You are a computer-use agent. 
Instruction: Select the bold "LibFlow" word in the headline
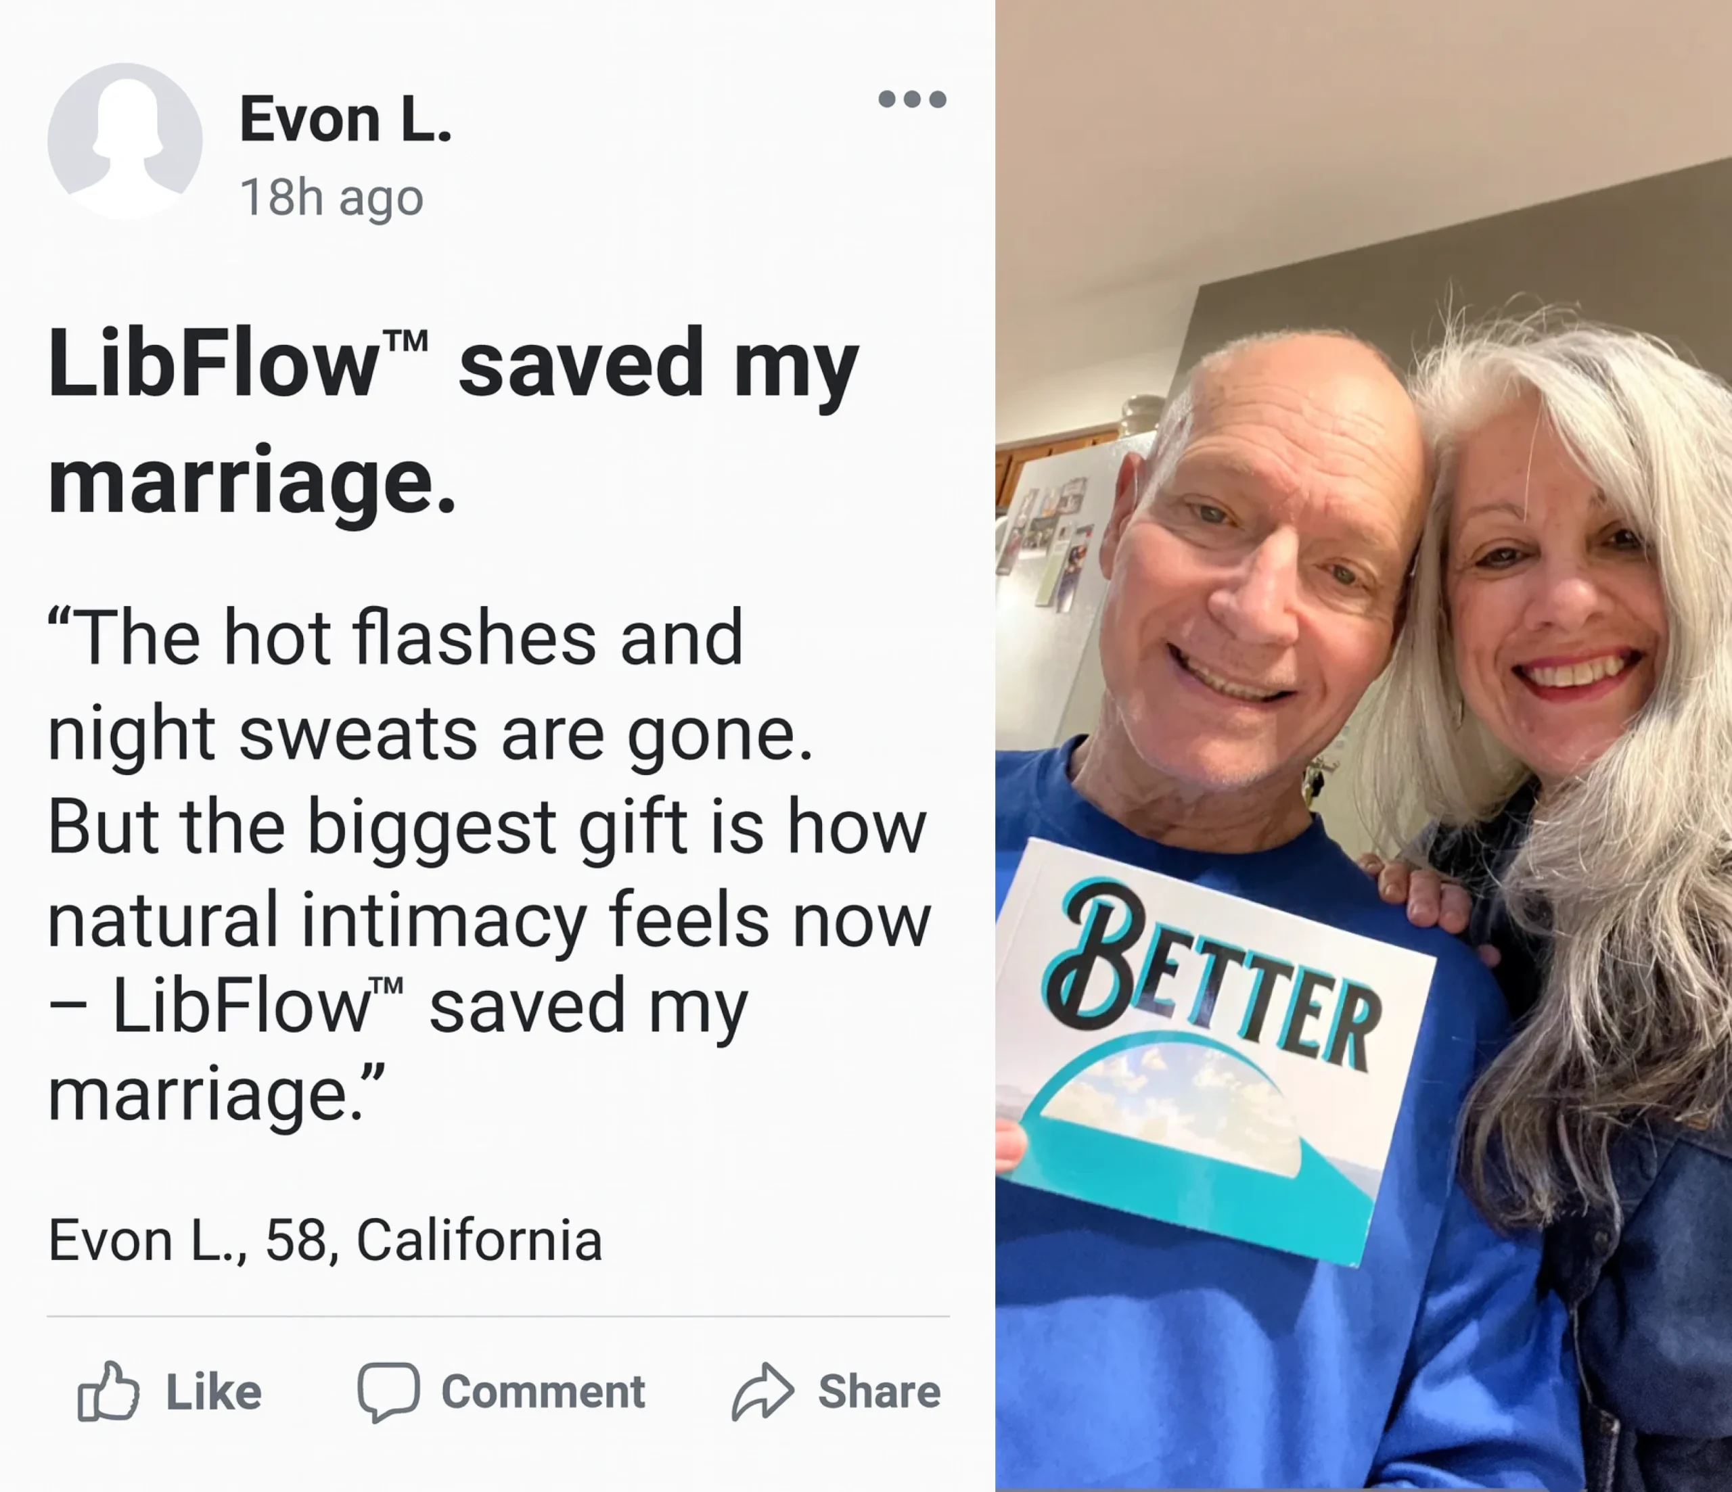tap(213, 364)
